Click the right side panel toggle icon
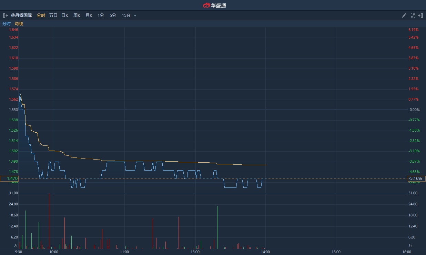 tap(420, 16)
